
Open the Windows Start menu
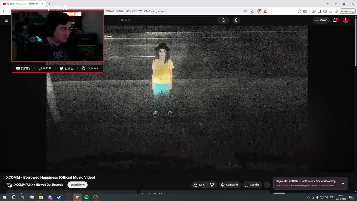[4, 197]
